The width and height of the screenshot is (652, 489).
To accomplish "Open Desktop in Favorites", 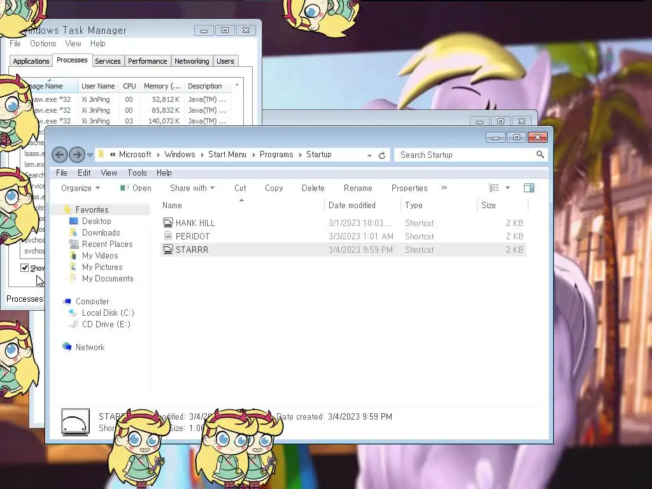I will (x=97, y=221).
